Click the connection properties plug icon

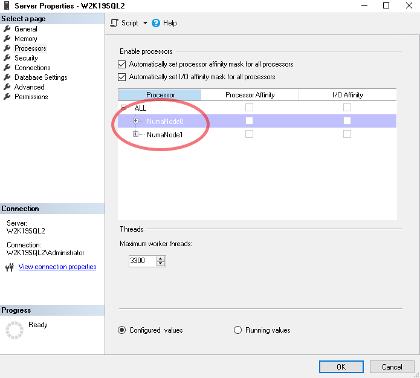coord(10,267)
